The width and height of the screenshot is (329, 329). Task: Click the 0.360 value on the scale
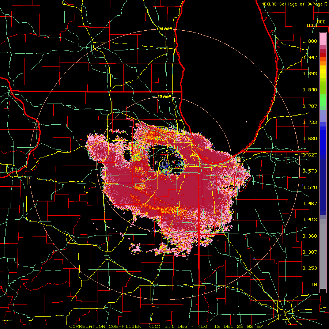click(310, 236)
